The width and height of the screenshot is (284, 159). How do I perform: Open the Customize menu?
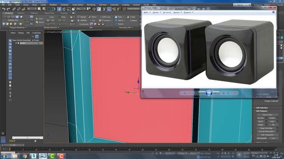[x=114, y=5]
